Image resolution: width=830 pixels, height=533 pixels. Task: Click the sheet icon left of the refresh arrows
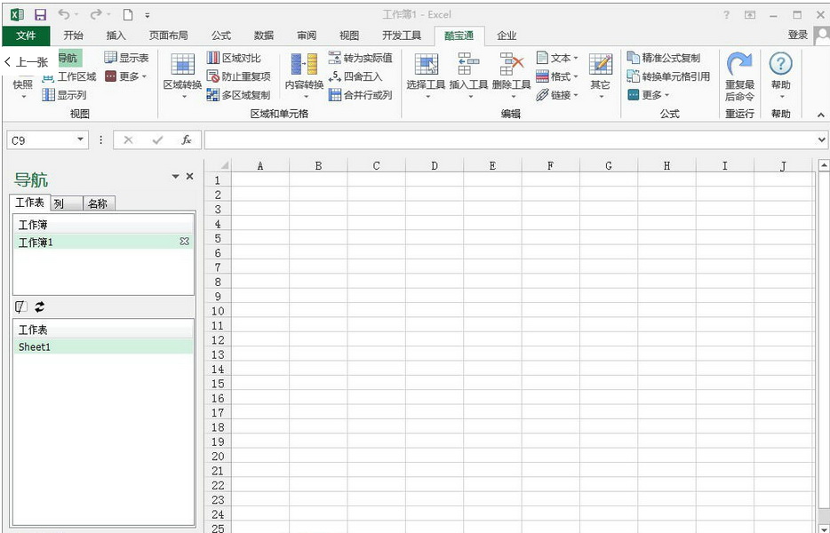[x=20, y=306]
